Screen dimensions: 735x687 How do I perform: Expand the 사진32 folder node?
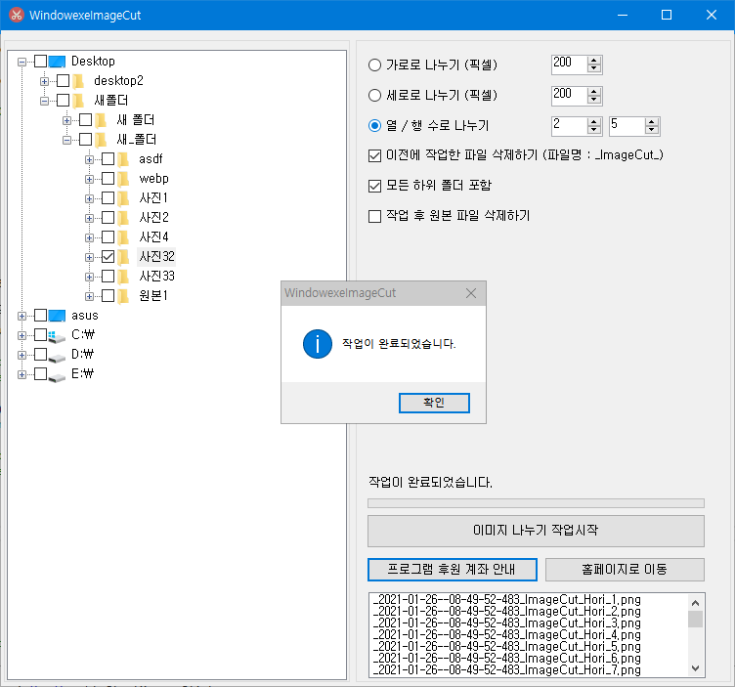tap(89, 257)
